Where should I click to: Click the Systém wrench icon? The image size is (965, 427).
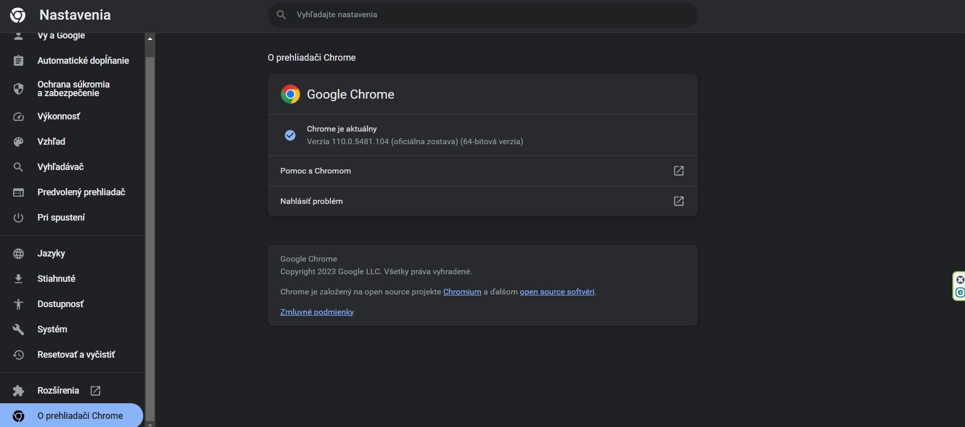18,330
